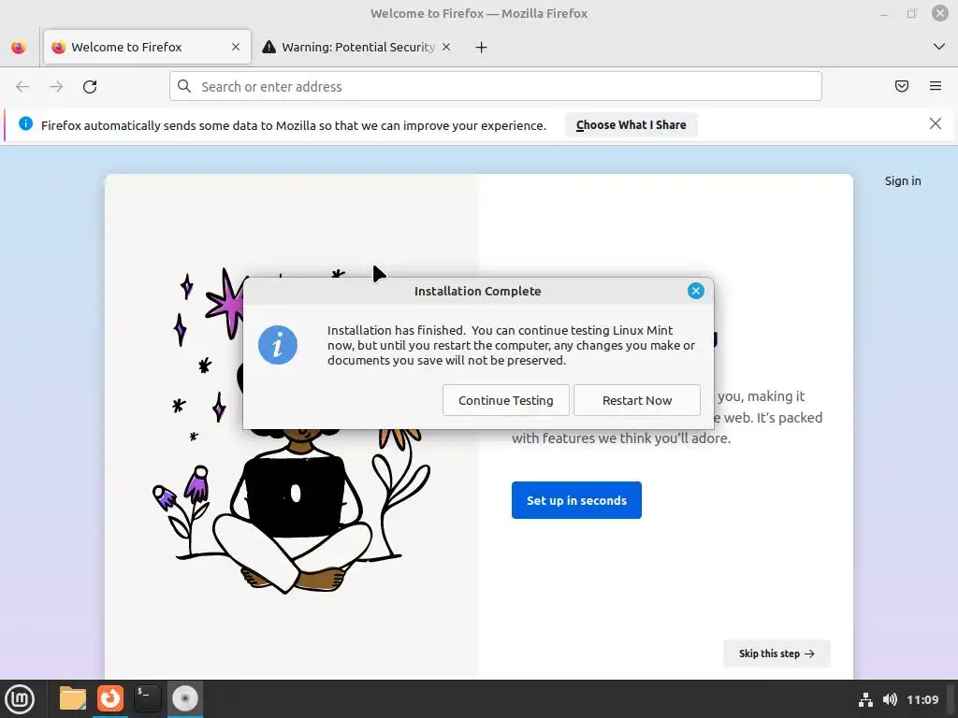958x718 pixels.
Task: Expand the list all tabs chevron
Action: tap(939, 47)
